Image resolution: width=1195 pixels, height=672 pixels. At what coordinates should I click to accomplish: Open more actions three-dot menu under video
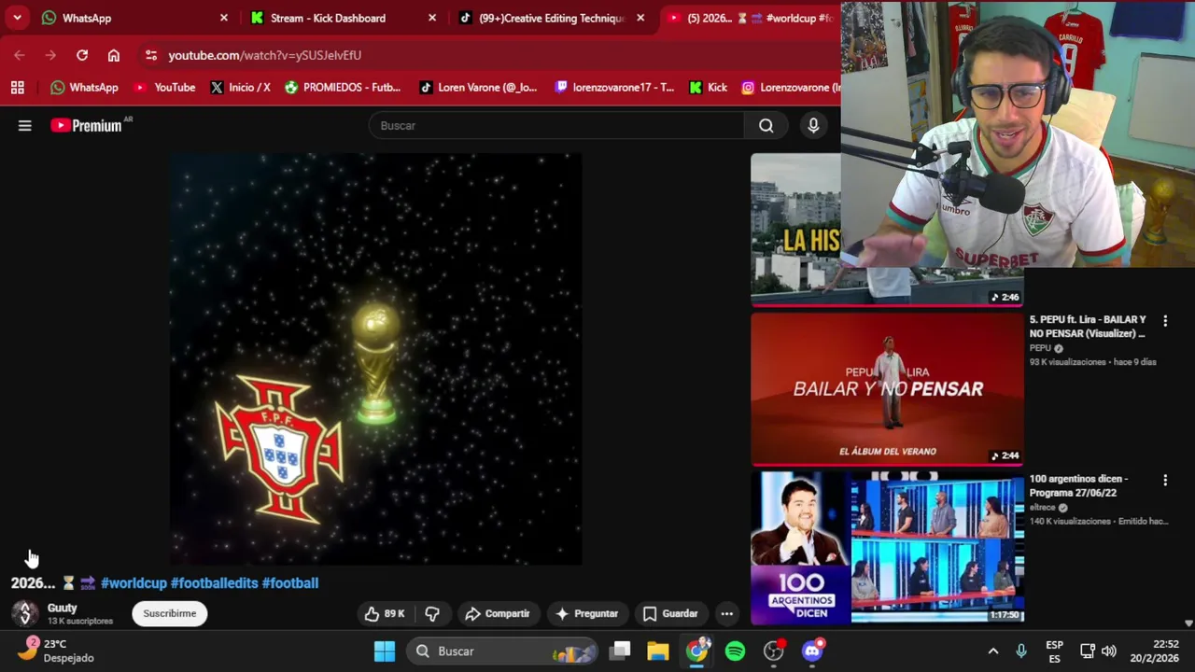click(727, 613)
